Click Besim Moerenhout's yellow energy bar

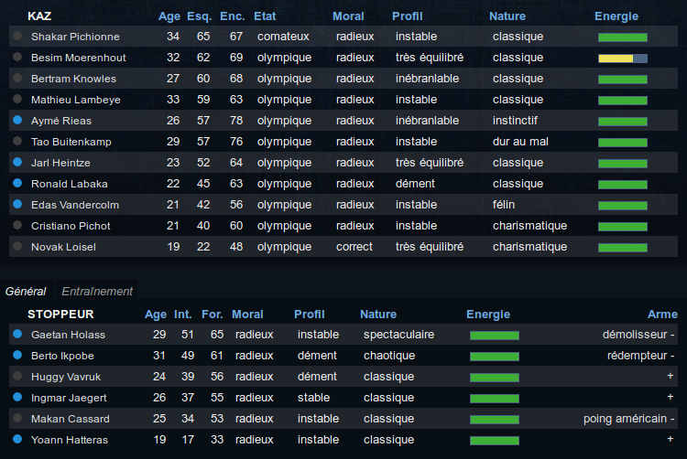pyautogui.click(x=623, y=59)
